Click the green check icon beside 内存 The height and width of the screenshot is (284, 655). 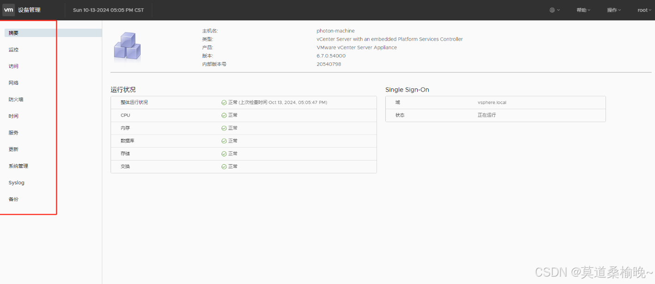click(224, 128)
